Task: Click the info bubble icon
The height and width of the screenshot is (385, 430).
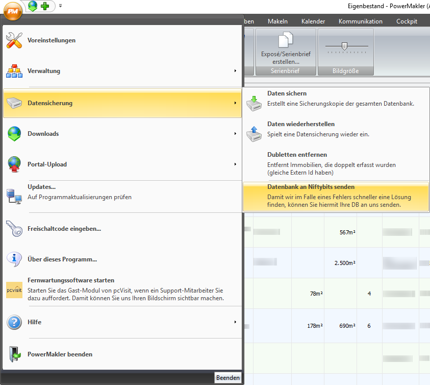Action: coord(14,259)
